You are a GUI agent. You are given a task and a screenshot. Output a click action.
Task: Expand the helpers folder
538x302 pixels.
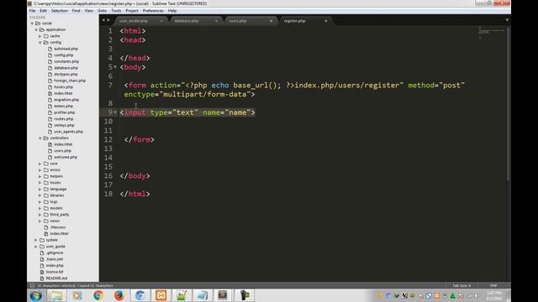click(x=40, y=176)
